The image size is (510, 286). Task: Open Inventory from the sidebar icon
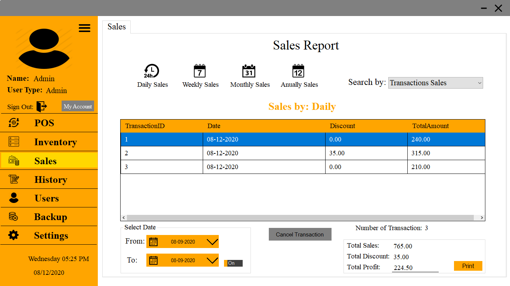click(13, 142)
